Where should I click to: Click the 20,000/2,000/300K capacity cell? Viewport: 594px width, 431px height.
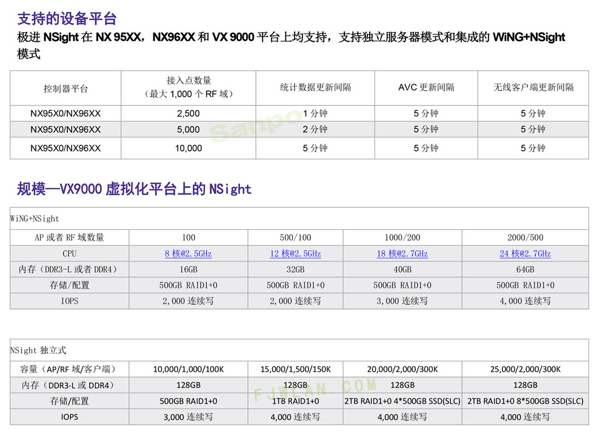pos(402,369)
